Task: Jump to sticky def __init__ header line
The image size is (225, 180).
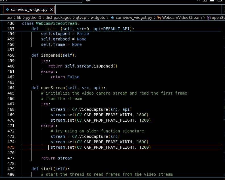Action: 82,29
